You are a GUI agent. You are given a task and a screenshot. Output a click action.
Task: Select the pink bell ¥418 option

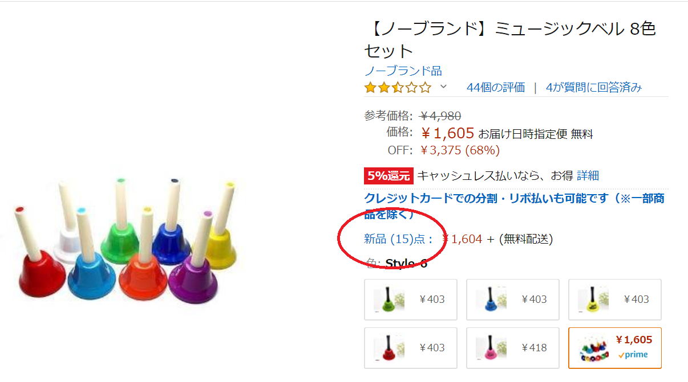[512, 348]
